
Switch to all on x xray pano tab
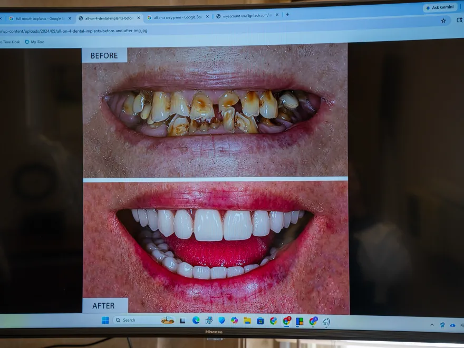click(178, 17)
